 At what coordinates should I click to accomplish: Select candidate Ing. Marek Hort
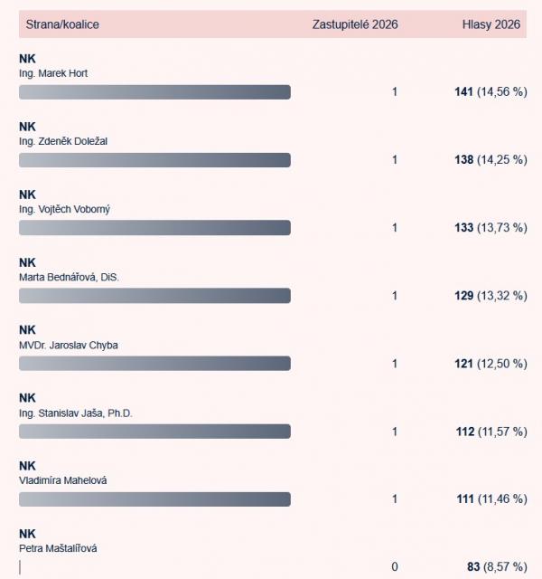(53, 73)
